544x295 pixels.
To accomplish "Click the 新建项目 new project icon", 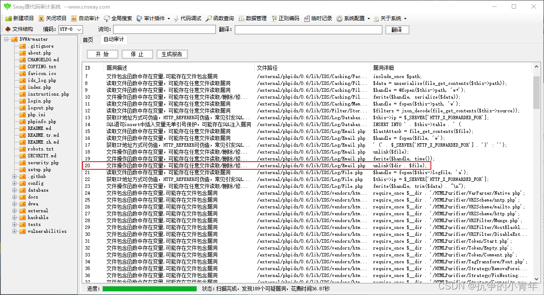I will [x=8, y=18].
